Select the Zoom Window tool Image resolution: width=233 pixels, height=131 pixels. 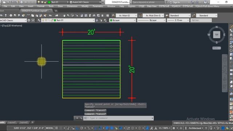coord(72,15)
